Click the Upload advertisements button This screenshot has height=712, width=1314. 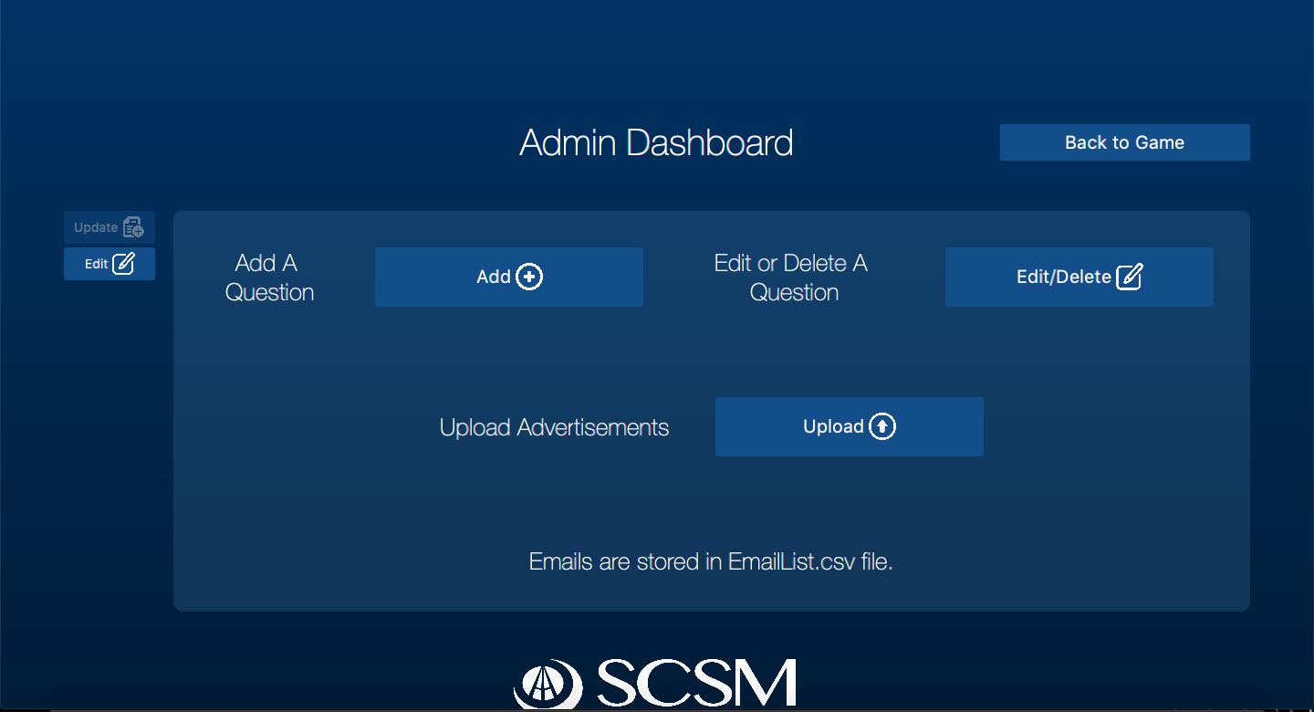pyautogui.click(x=850, y=426)
